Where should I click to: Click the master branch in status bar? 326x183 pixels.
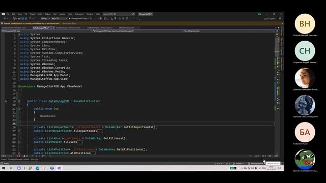[x=238, y=164]
